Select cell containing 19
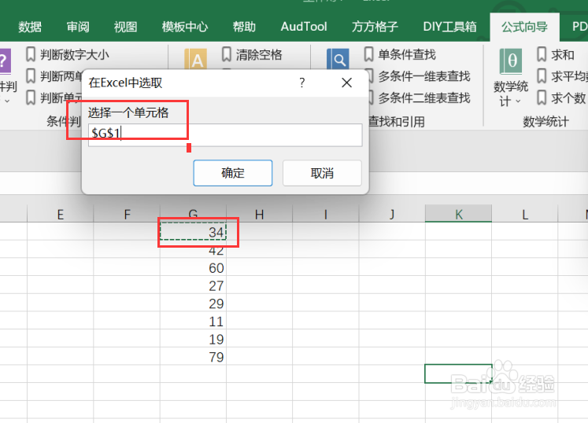This screenshot has height=423, width=588. point(193,338)
